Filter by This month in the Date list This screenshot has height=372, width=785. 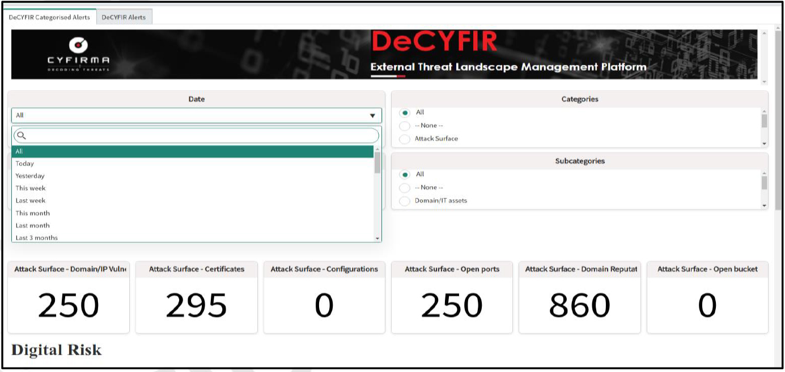pos(193,213)
